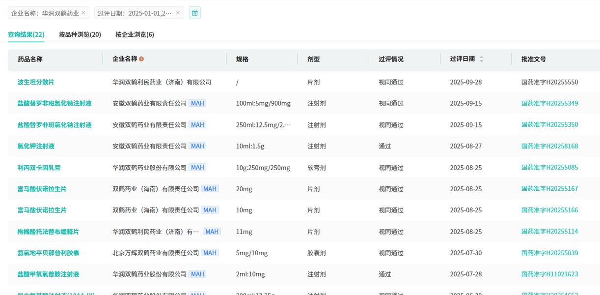Click info icon beside 企业名称 column header
The height and width of the screenshot is (295, 600).
pos(141,59)
